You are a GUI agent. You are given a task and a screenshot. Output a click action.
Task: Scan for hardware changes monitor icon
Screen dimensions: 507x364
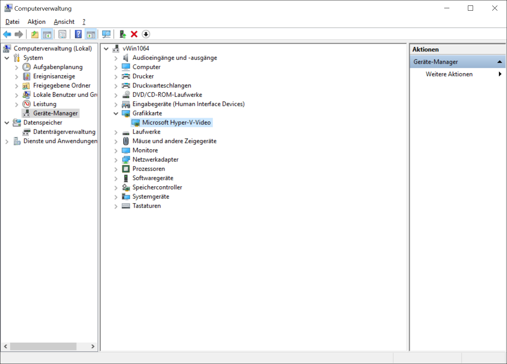(x=106, y=34)
